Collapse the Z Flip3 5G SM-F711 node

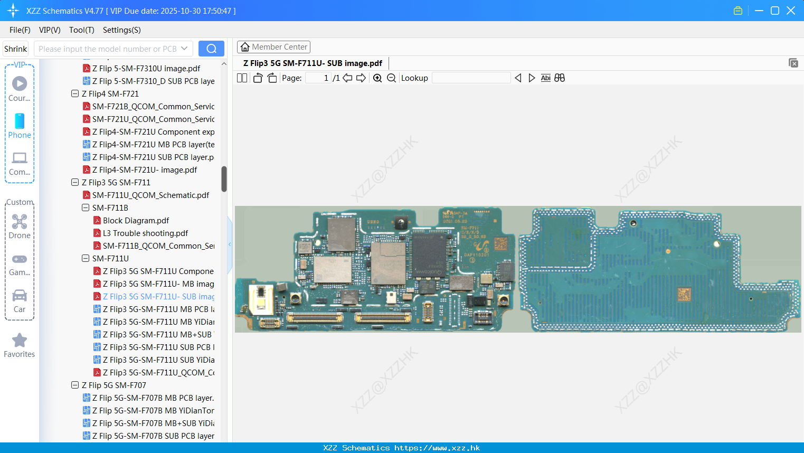point(75,182)
